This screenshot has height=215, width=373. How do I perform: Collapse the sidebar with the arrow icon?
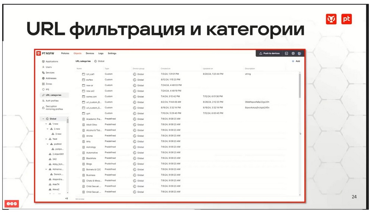tap(66, 198)
